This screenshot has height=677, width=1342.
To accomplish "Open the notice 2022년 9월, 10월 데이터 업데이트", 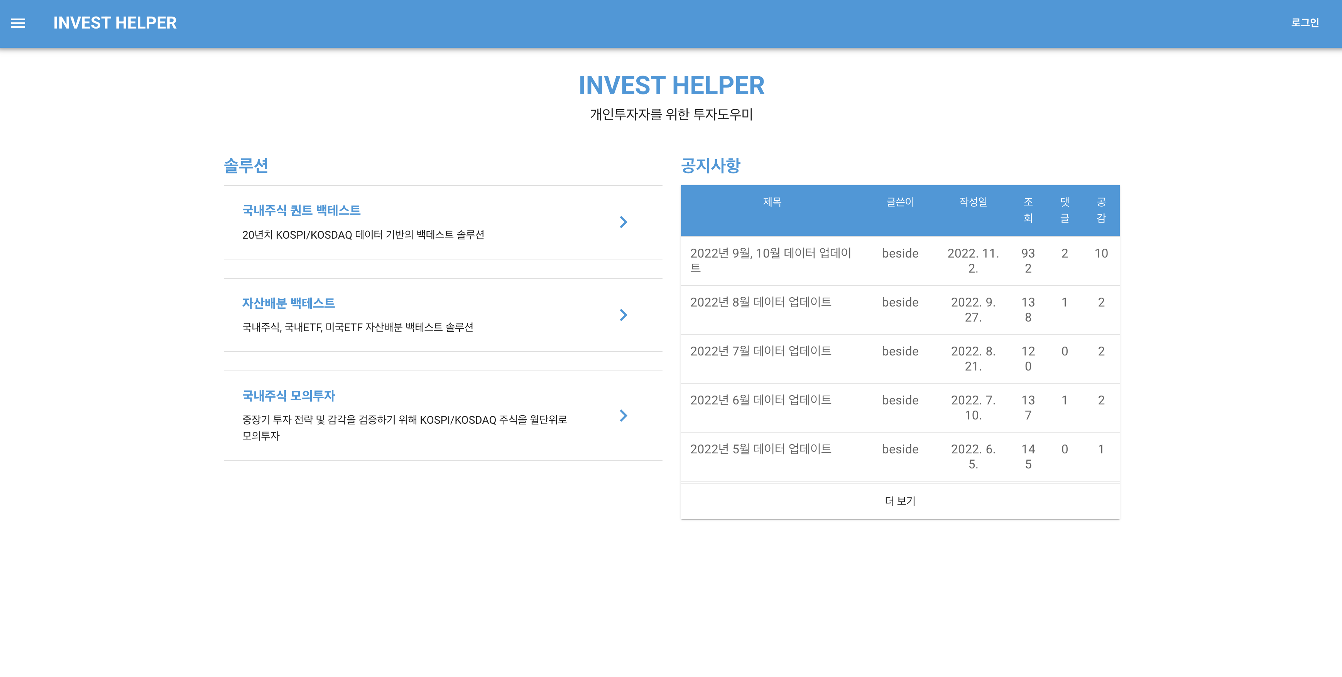I will point(770,254).
